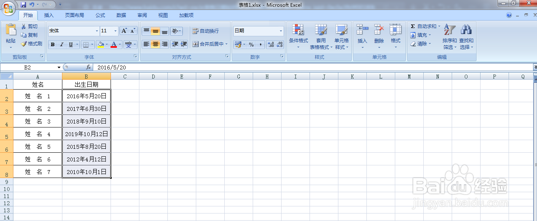Set bottom vertical alignment

[165, 31]
